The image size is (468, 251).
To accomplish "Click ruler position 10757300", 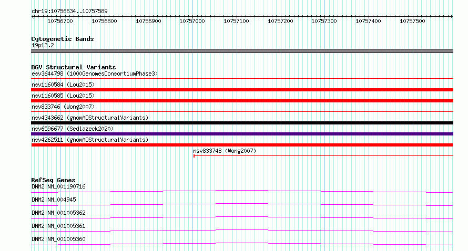I will [x=324, y=21].
